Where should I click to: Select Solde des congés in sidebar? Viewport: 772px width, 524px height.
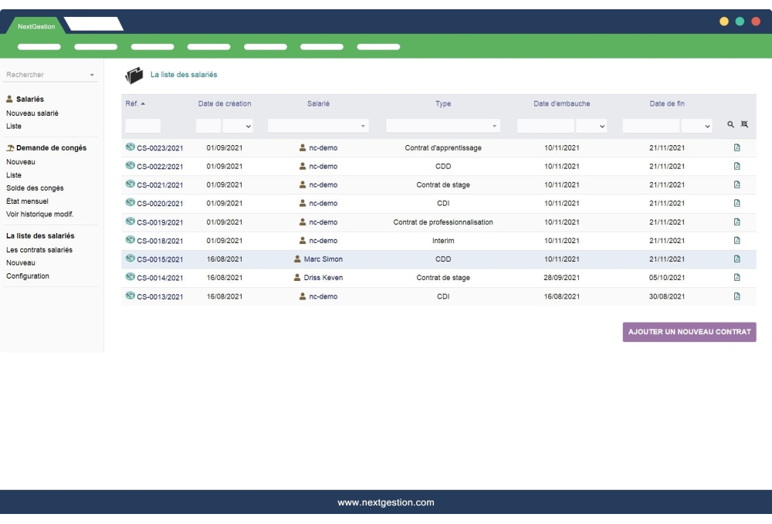(35, 188)
